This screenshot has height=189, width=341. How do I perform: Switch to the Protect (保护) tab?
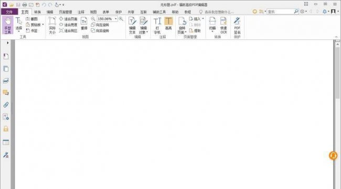[x=119, y=12]
